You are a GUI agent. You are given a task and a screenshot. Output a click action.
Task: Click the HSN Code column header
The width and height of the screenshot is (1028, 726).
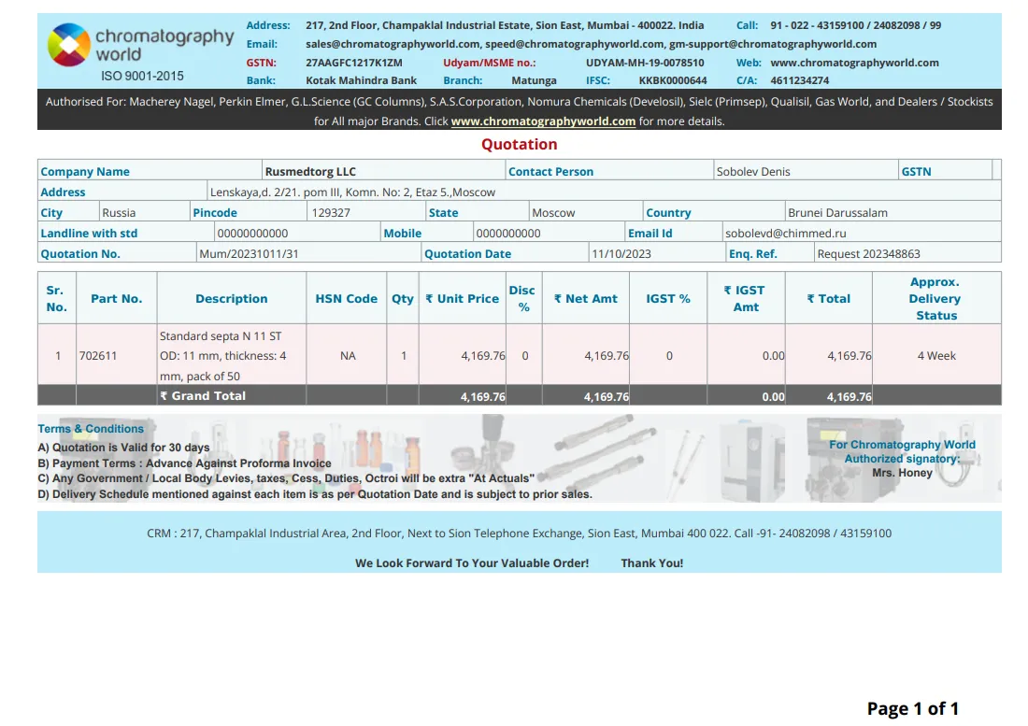pos(346,299)
